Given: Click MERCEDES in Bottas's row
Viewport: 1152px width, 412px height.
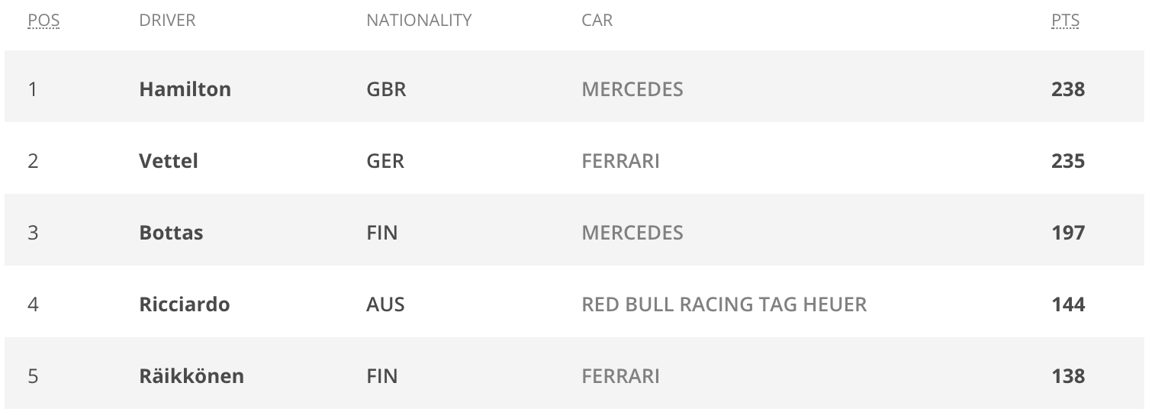Looking at the screenshot, I should tap(632, 233).
